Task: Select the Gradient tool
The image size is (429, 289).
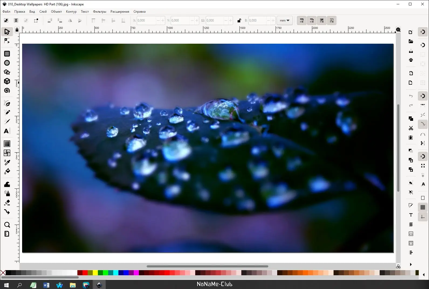Action: [x=7, y=144]
